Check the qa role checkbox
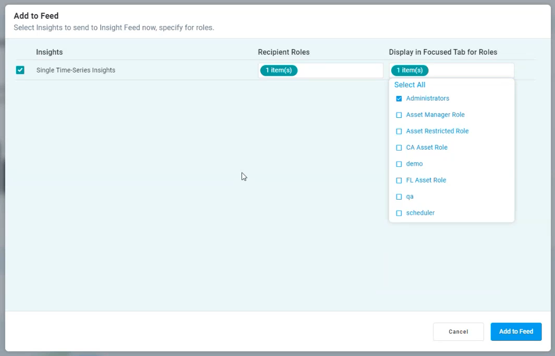555x356 pixels. pos(399,197)
